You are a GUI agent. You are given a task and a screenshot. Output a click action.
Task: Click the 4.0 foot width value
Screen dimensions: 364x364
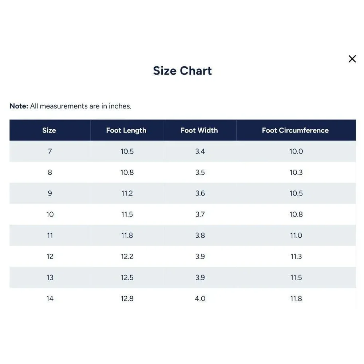tap(200, 298)
